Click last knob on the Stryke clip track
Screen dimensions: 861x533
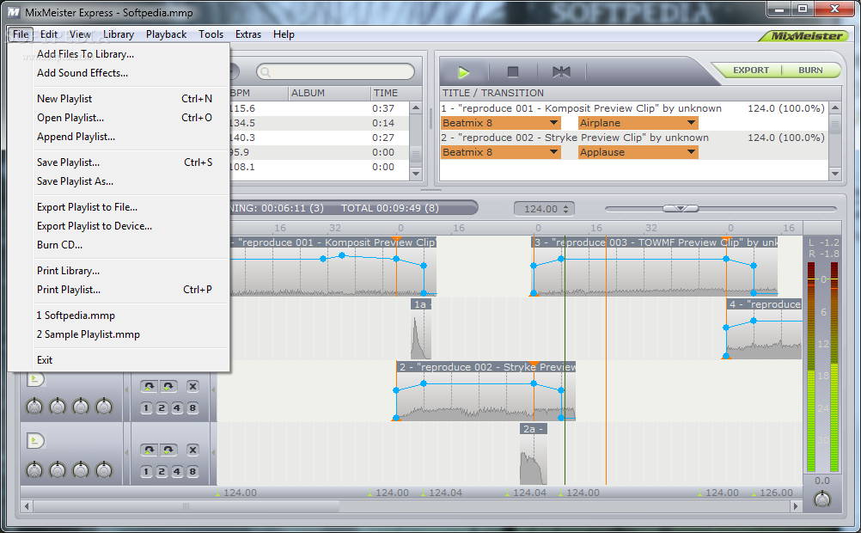(104, 407)
